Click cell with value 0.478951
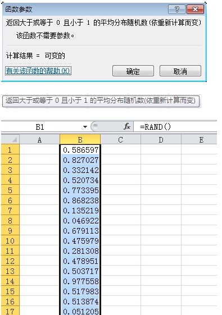222x315 pixels. [80, 261]
